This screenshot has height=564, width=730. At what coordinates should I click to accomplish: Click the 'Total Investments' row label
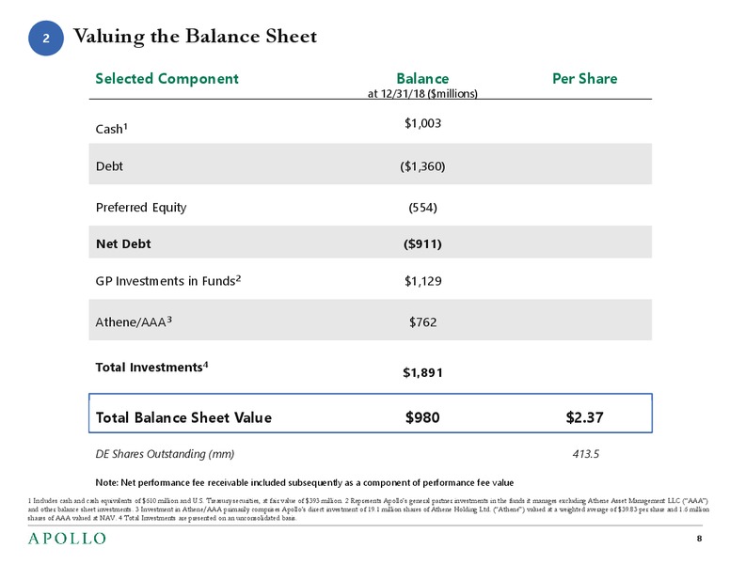(x=151, y=367)
